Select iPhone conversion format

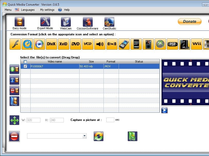click(136, 44)
